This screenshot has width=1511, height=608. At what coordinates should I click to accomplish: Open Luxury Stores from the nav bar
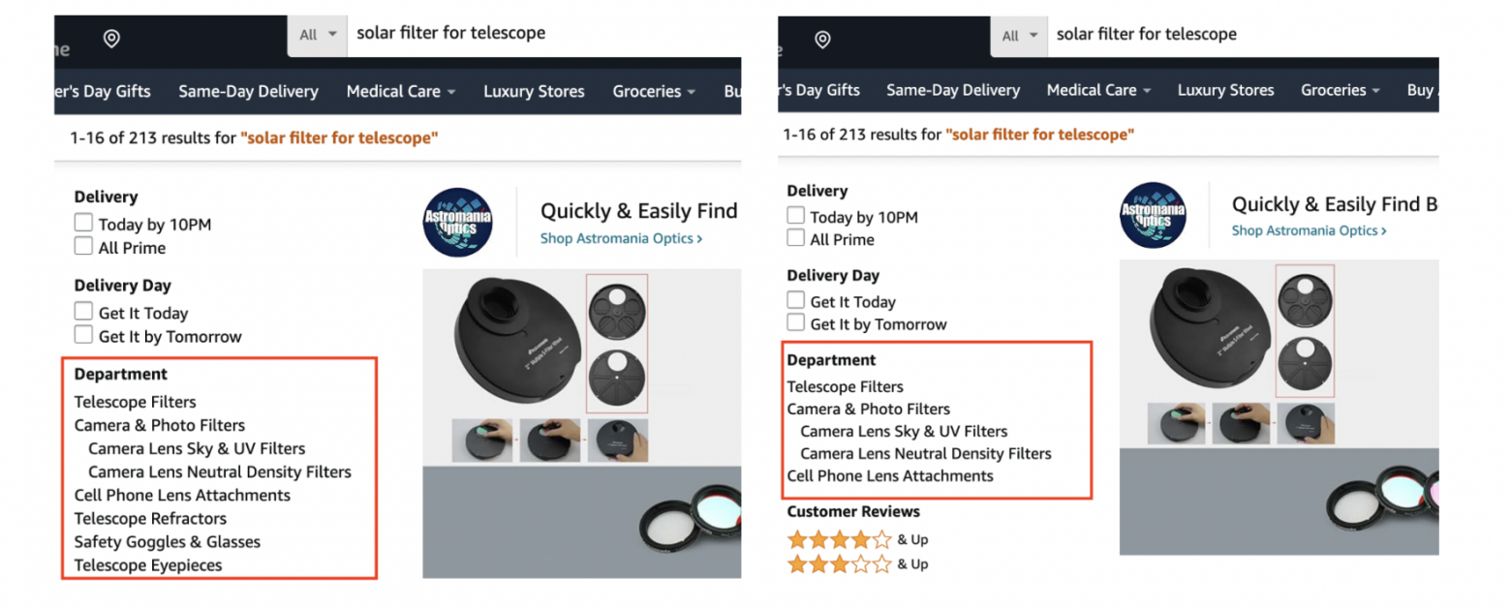(534, 90)
